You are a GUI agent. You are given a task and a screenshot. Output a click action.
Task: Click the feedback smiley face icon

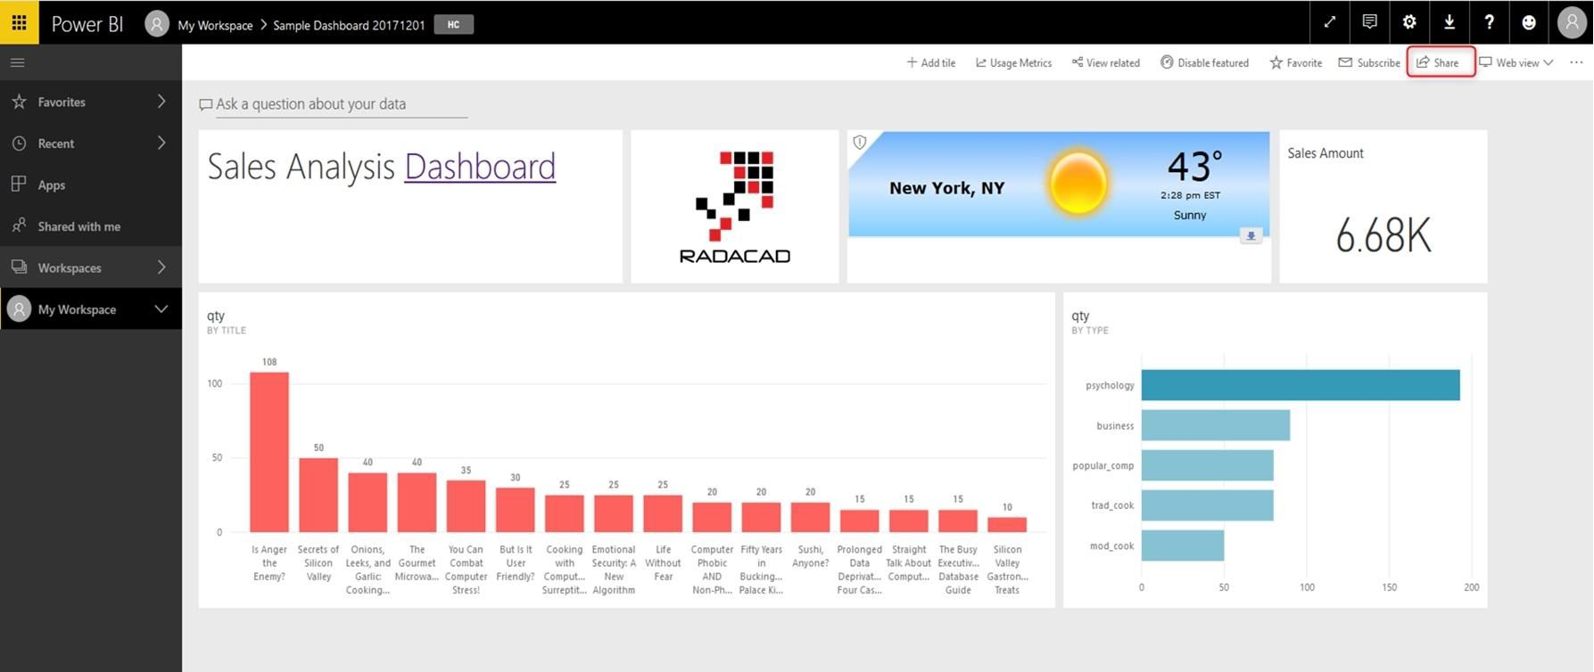1529,22
